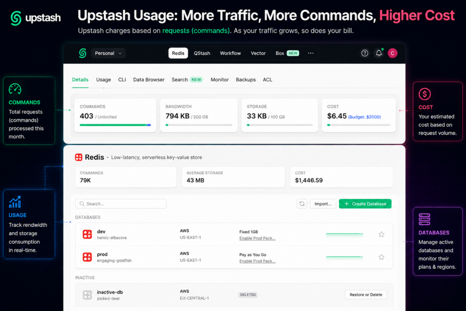Open the ACL tab
Viewport: 466px width, 311px height.
tap(268, 80)
